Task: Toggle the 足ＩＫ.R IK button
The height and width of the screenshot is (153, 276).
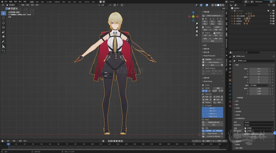Action: click(212, 111)
